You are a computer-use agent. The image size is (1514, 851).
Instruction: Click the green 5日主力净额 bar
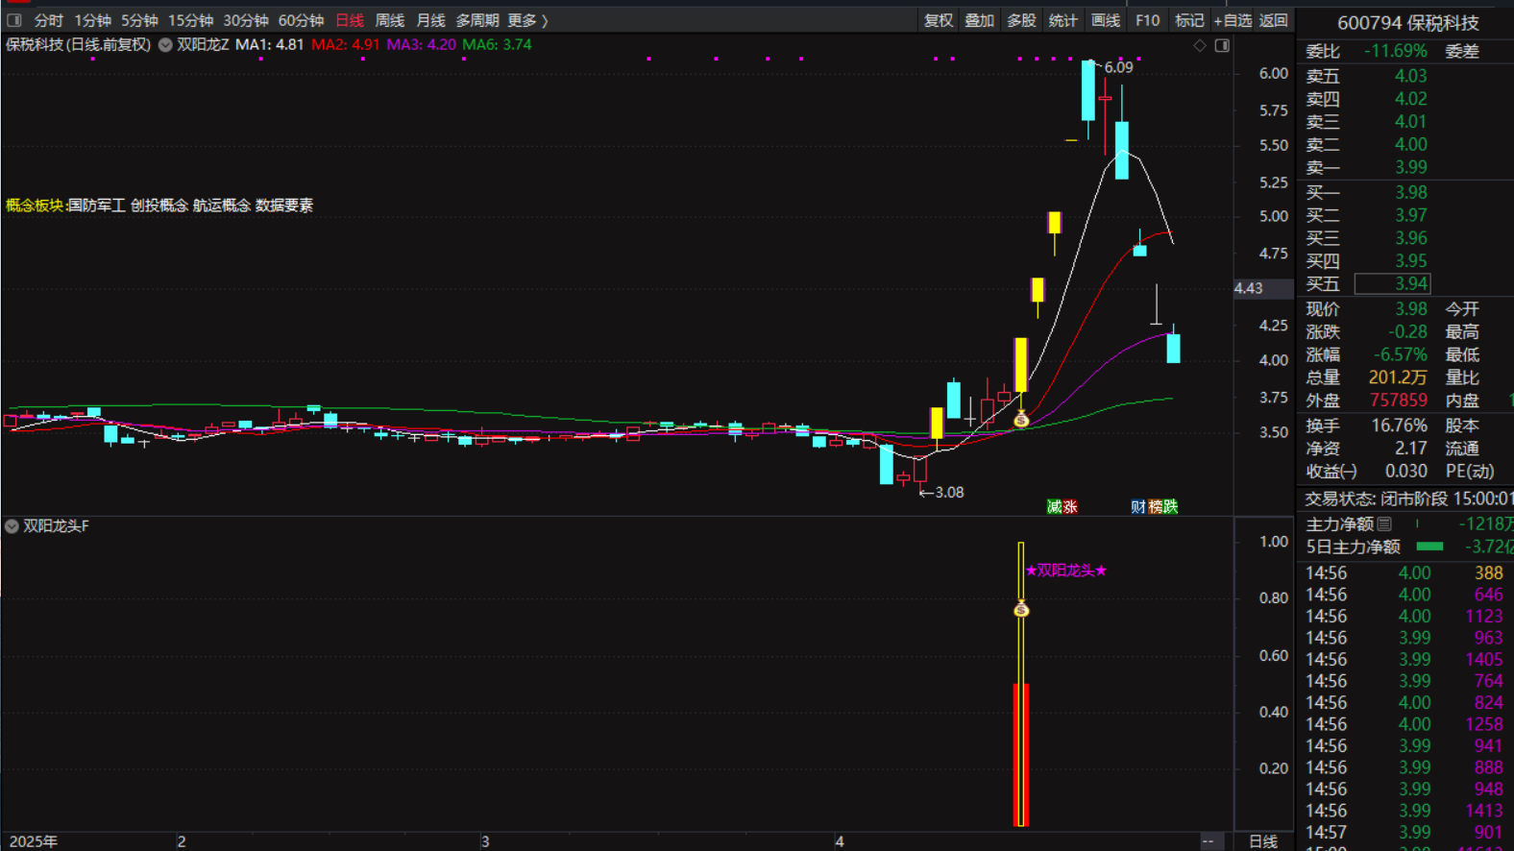click(1429, 547)
